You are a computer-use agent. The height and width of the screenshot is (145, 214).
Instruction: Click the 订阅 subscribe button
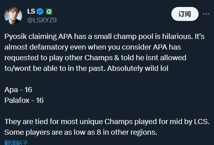pyautogui.click(x=185, y=14)
